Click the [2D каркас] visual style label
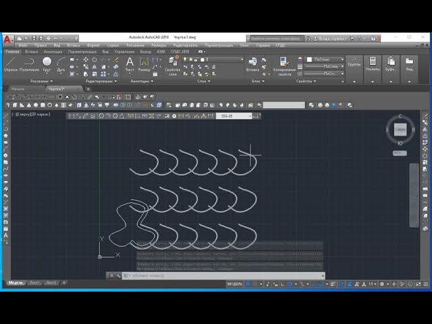Screen dimensions: 432x324 click(40, 114)
